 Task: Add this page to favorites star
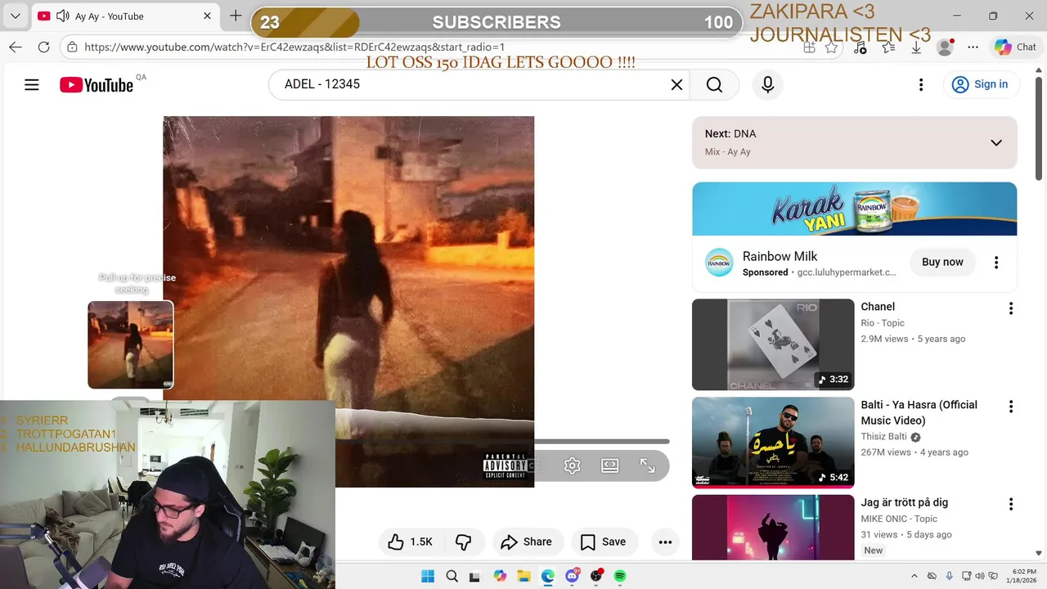click(831, 47)
